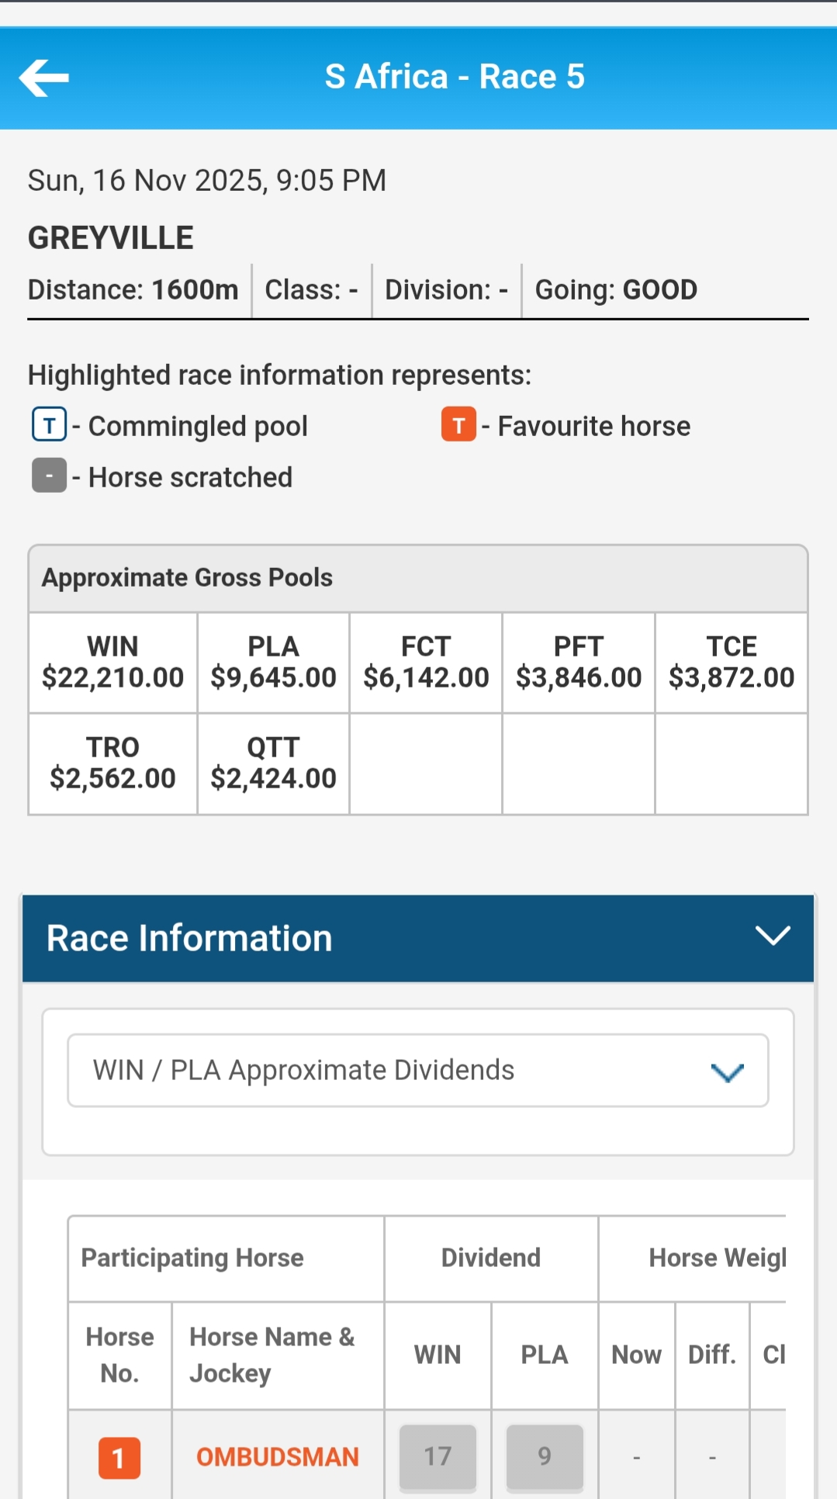Select PLA dividend 9 for Ombudsman
Image resolution: width=837 pixels, height=1499 pixels.
[545, 1456]
